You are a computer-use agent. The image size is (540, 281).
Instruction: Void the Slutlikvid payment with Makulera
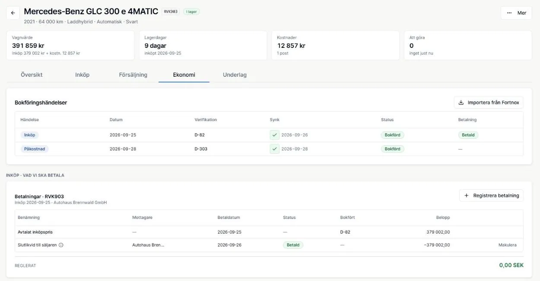click(507, 245)
